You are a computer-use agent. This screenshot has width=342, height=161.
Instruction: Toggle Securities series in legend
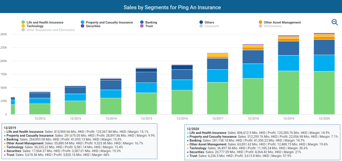pos(91,26)
